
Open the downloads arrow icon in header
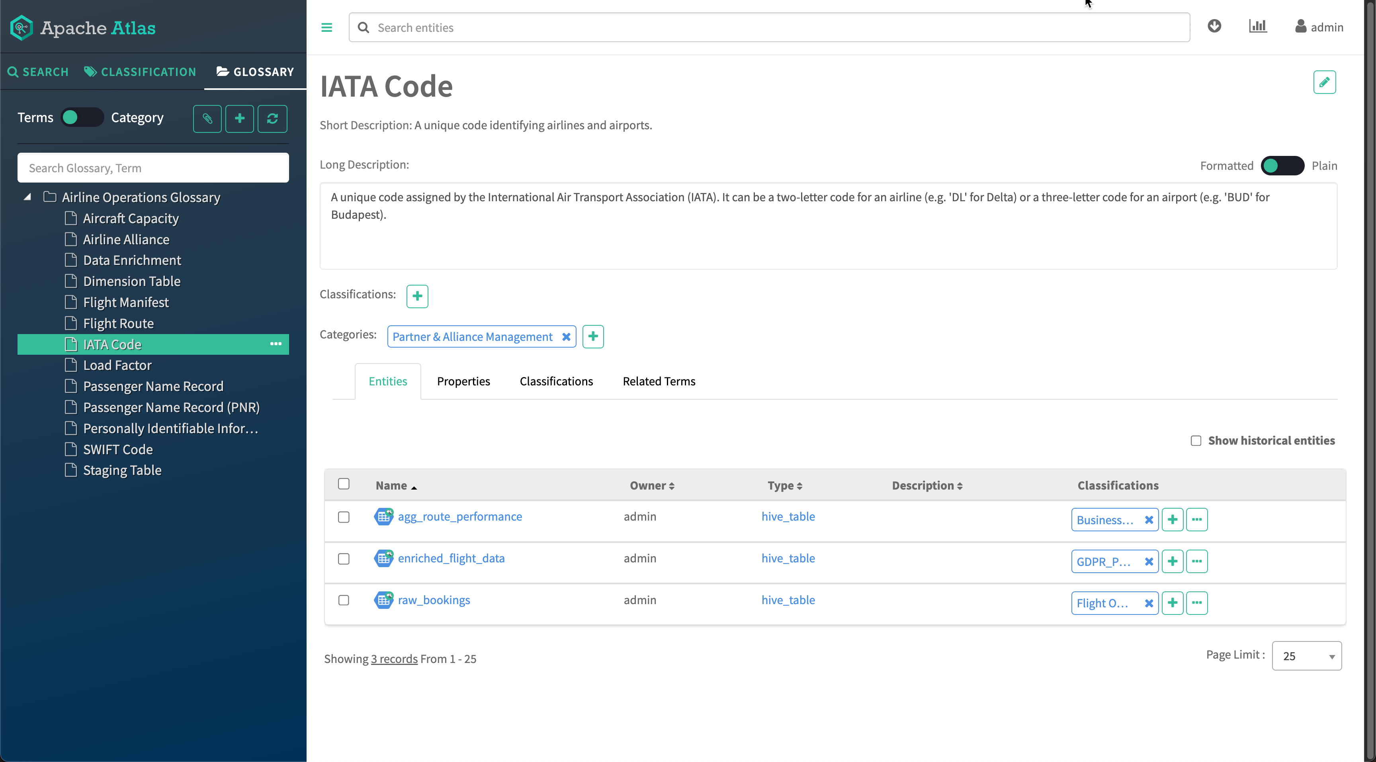click(x=1214, y=26)
